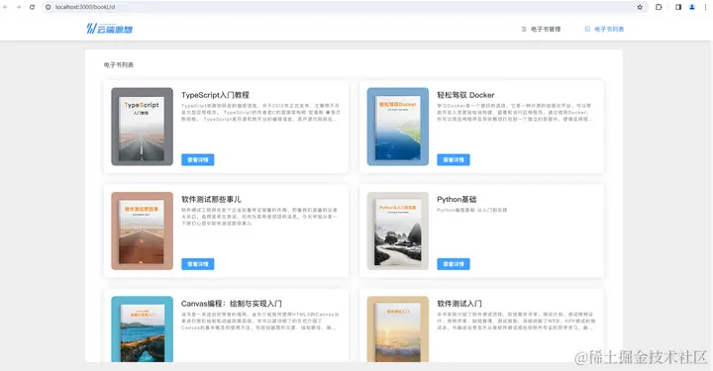View details of 轻松驾驭 Docker
The width and height of the screenshot is (713, 371).
(x=454, y=160)
